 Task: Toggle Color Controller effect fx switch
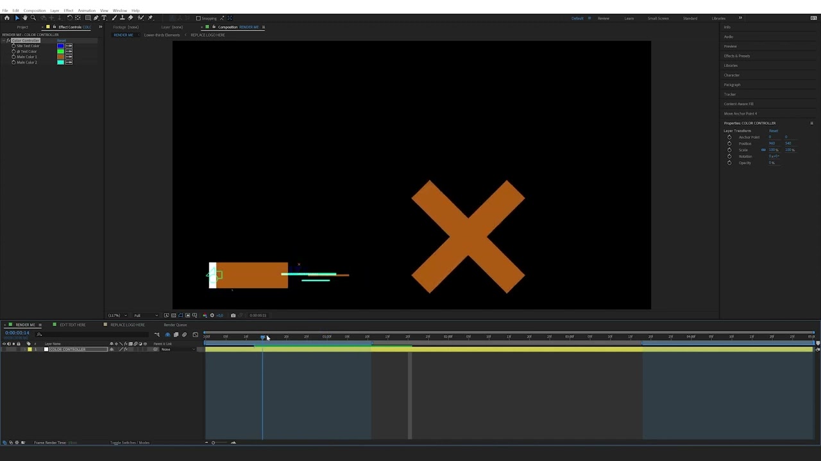tap(8, 40)
